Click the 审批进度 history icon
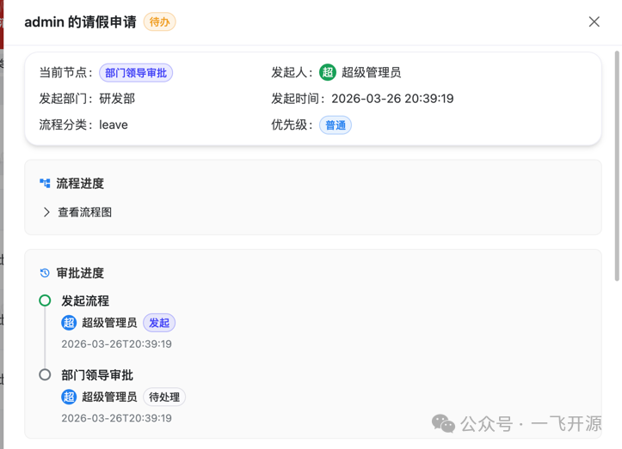 [45, 273]
